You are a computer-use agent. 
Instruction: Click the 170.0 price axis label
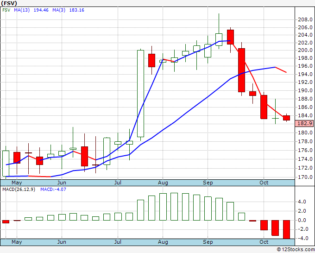tap(305, 177)
